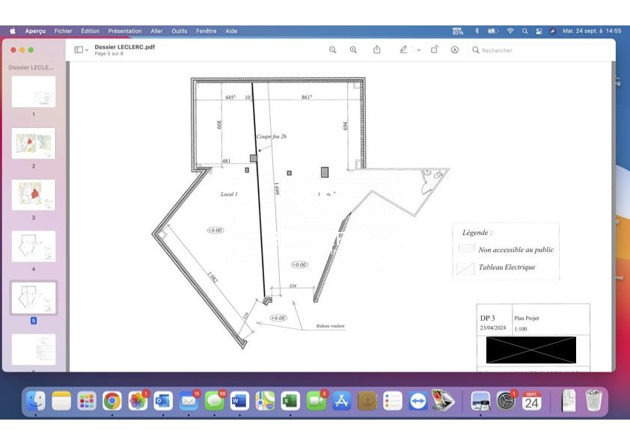
Task: Select the Markup pen highlight tool
Action: [x=403, y=50]
